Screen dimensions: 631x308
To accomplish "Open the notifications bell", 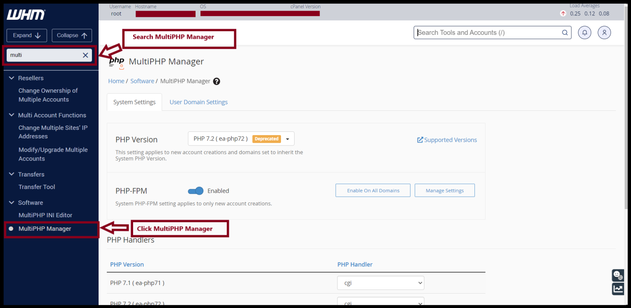I will (584, 32).
